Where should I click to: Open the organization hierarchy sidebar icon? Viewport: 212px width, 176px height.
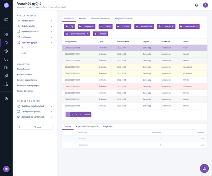coord(6,84)
